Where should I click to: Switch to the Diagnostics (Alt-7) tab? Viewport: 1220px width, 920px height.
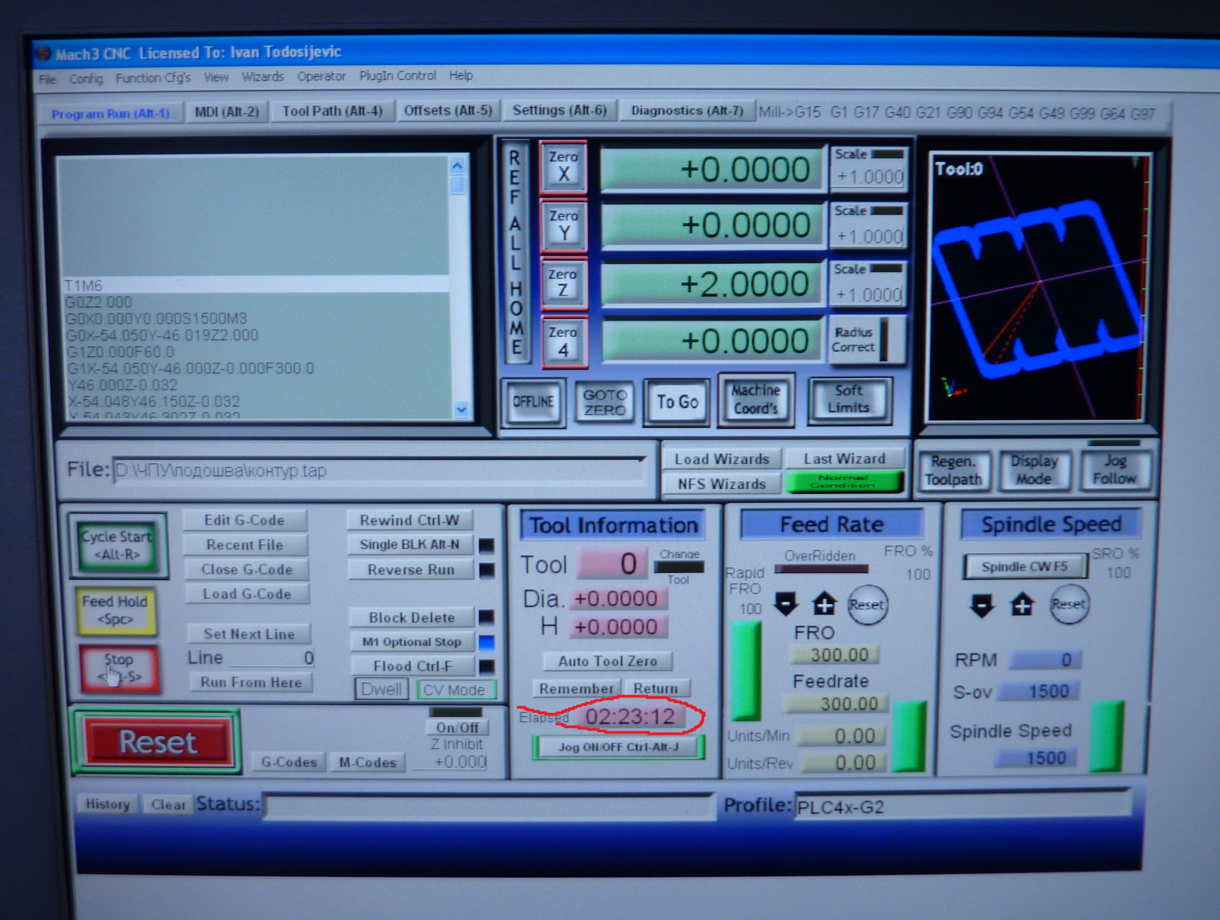[x=687, y=111]
